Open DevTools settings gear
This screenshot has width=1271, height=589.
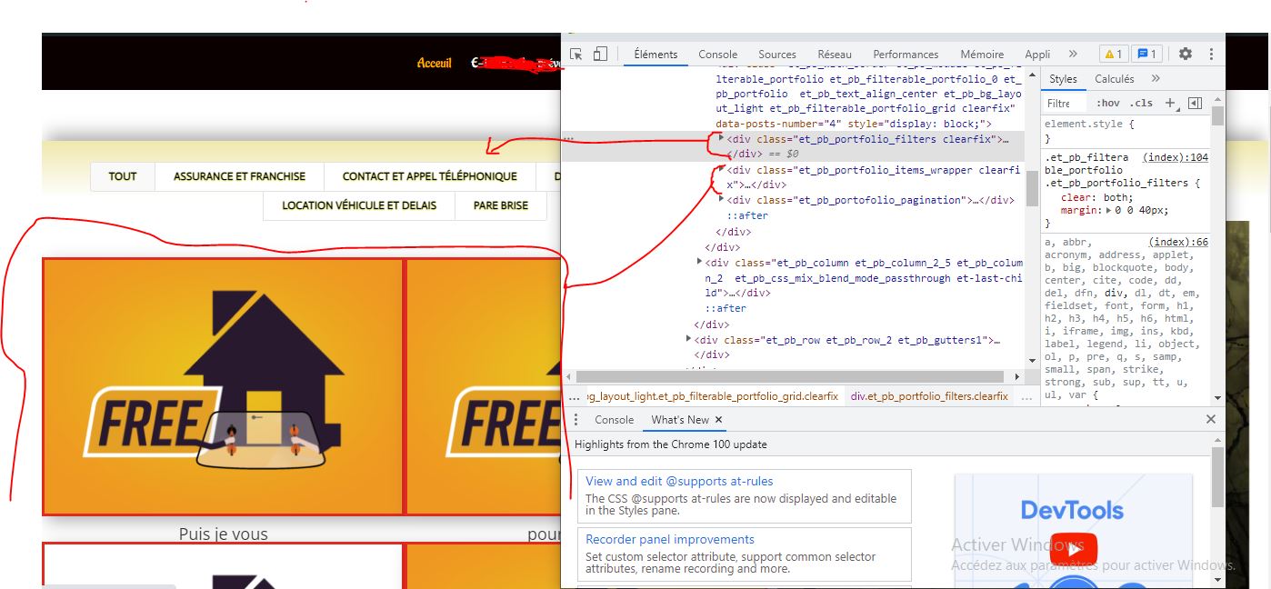tap(1186, 55)
